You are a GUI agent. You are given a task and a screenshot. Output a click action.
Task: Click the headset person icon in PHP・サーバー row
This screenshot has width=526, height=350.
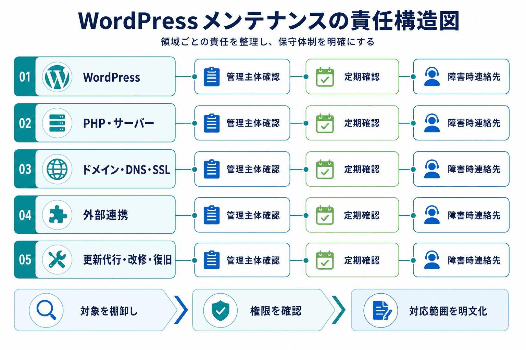point(432,123)
